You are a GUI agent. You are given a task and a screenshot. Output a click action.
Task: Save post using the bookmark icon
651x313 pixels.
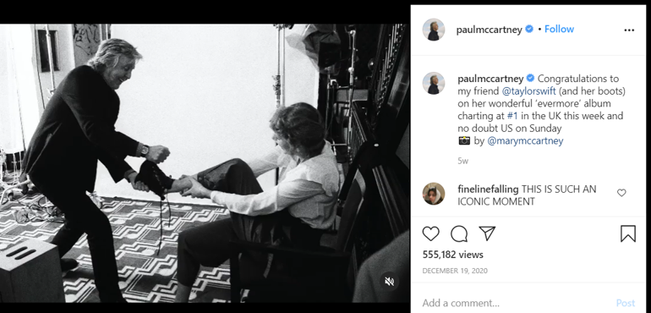pos(627,233)
